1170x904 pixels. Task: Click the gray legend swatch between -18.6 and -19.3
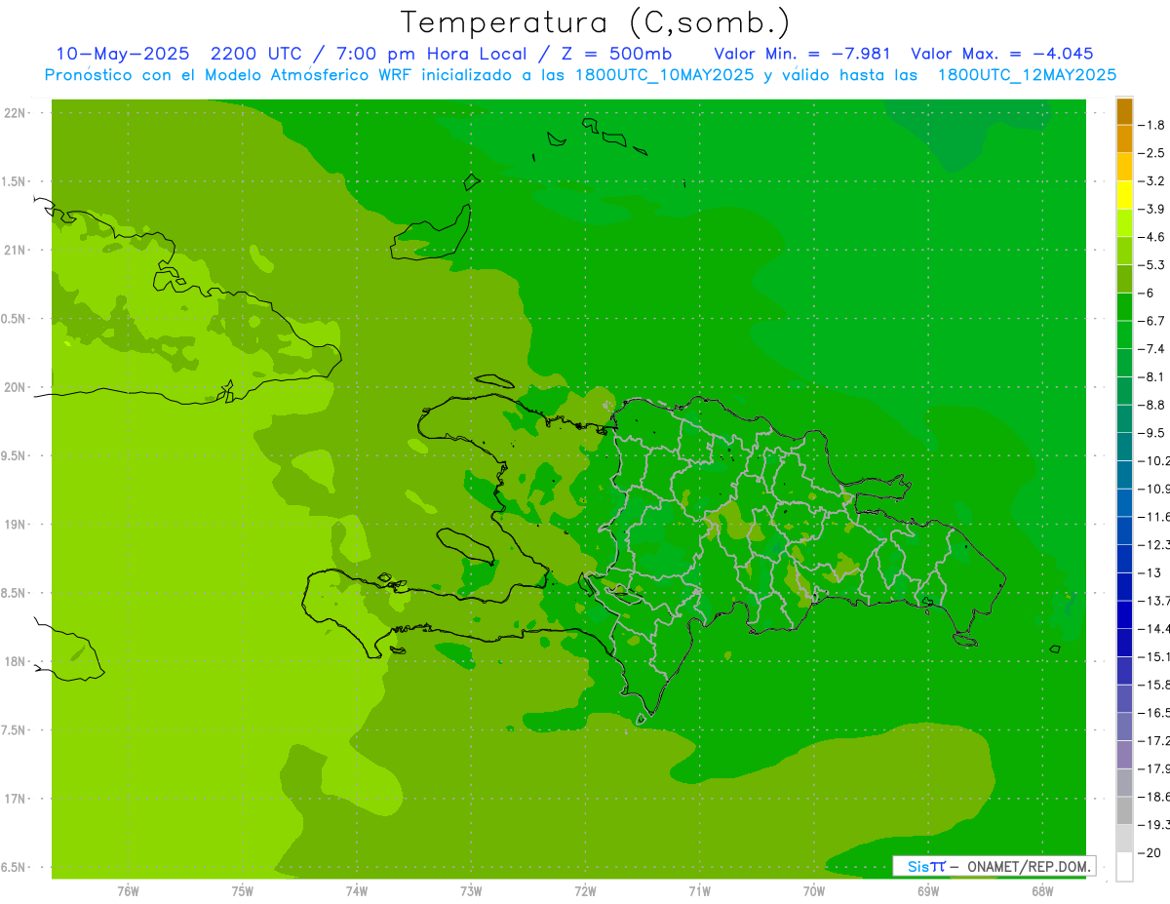coord(1124,810)
